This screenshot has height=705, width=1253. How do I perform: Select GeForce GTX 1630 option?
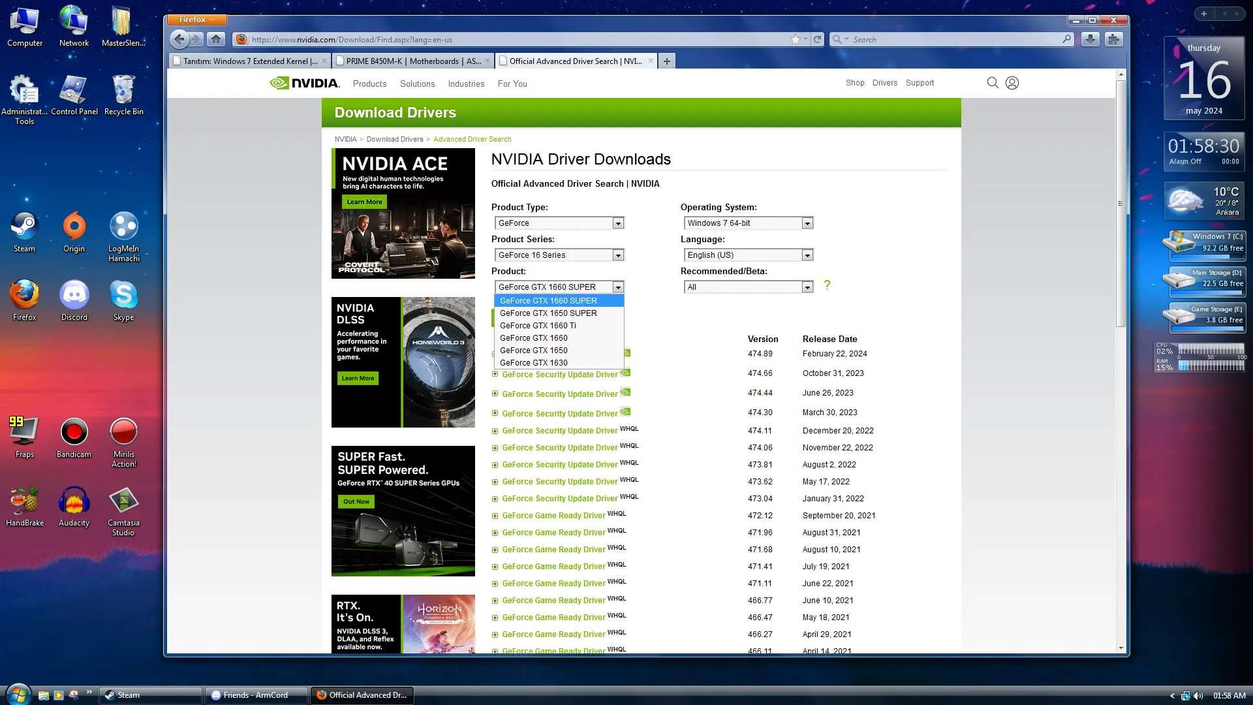click(559, 363)
